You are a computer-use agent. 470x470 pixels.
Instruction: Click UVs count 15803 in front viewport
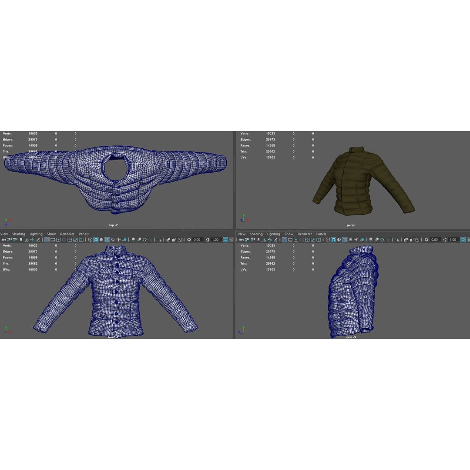coord(33,269)
